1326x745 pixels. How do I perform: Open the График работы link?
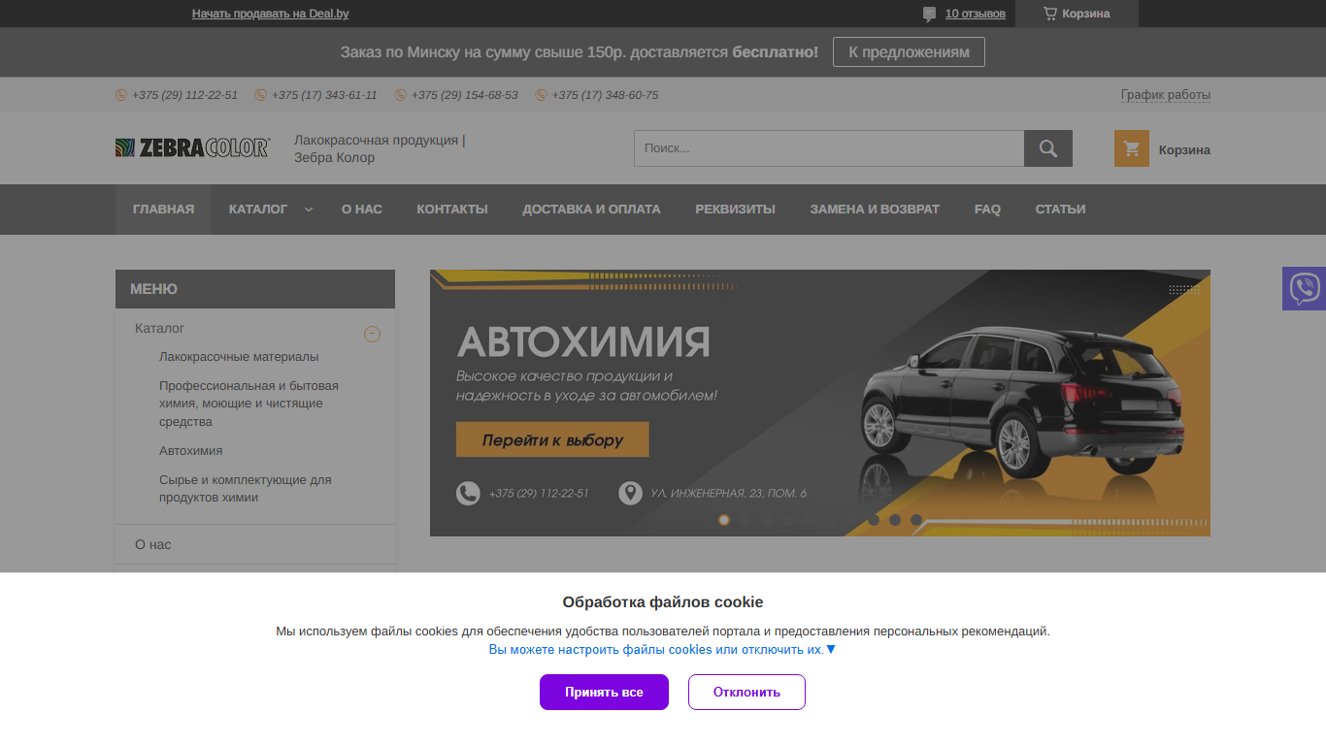(x=1166, y=95)
